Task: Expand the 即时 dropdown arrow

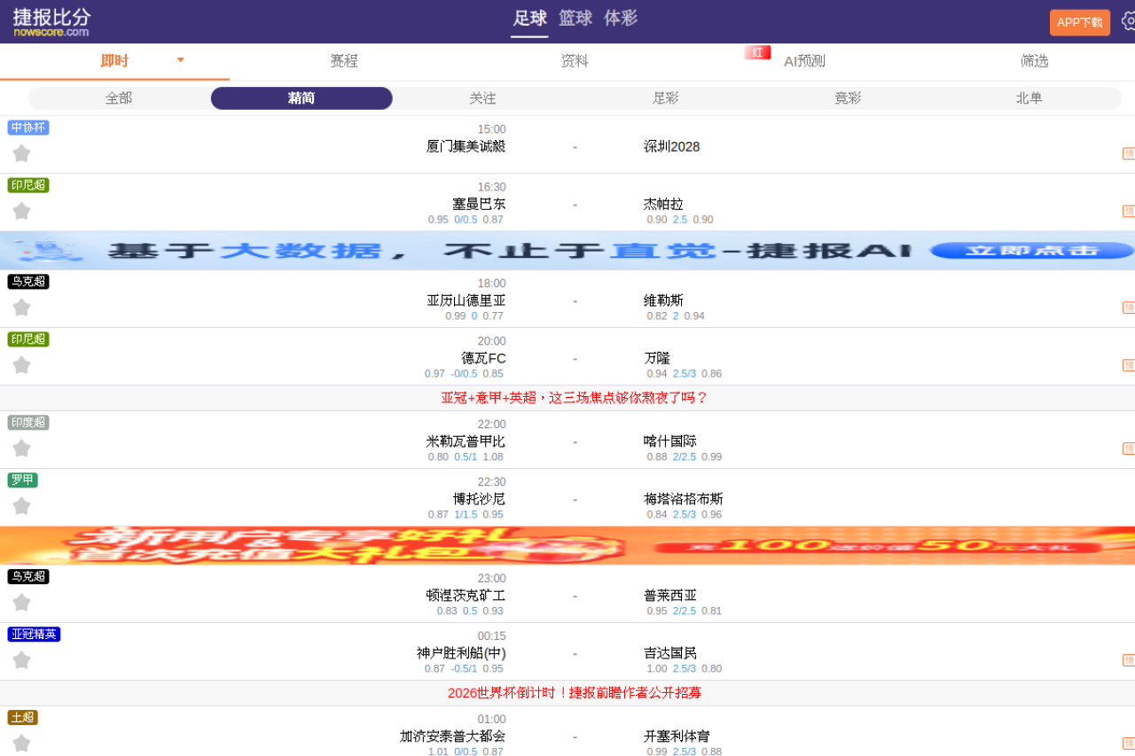Action: click(180, 60)
